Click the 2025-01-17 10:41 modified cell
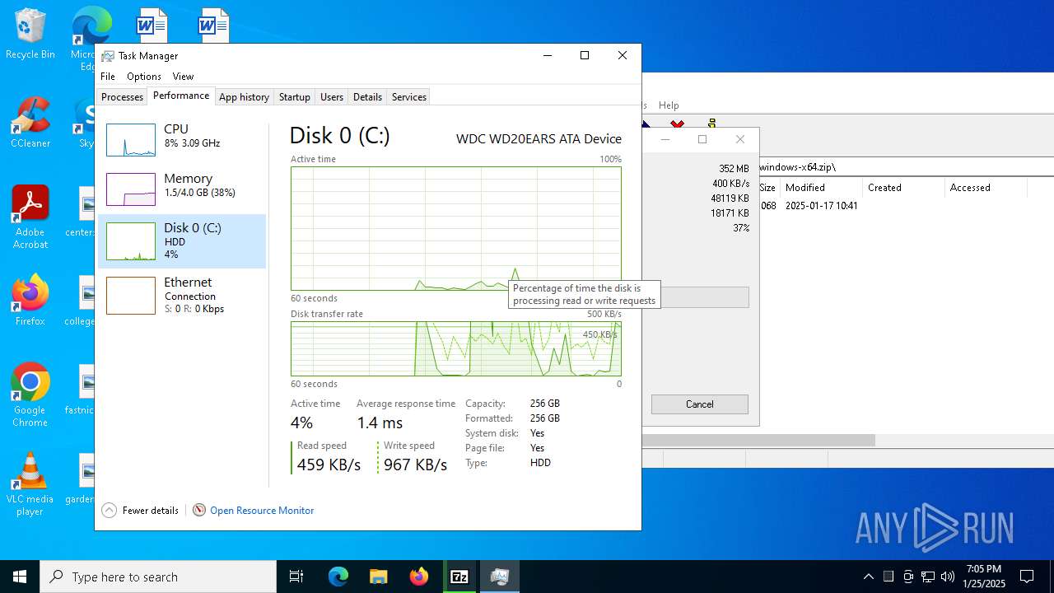The width and height of the screenshot is (1054, 593). coord(822,206)
